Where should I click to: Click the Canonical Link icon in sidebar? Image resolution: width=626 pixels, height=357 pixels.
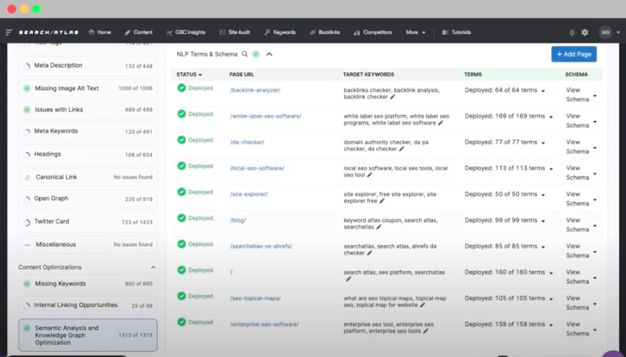(x=27, y=177)
